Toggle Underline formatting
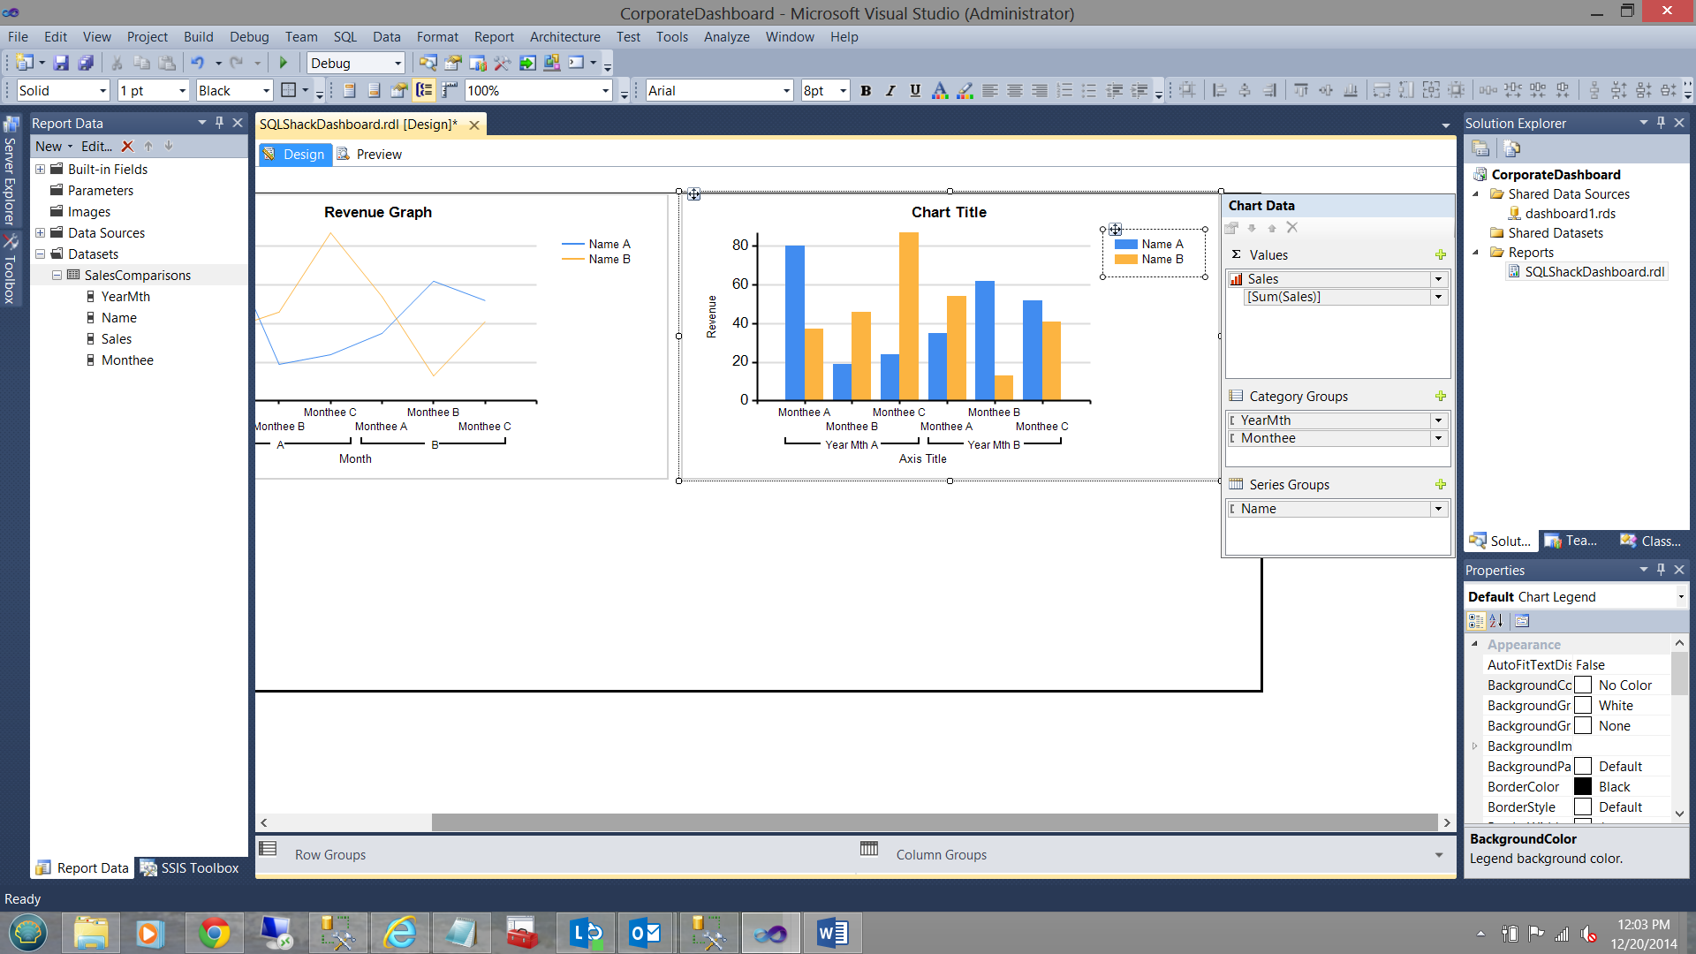 point(915,90)
